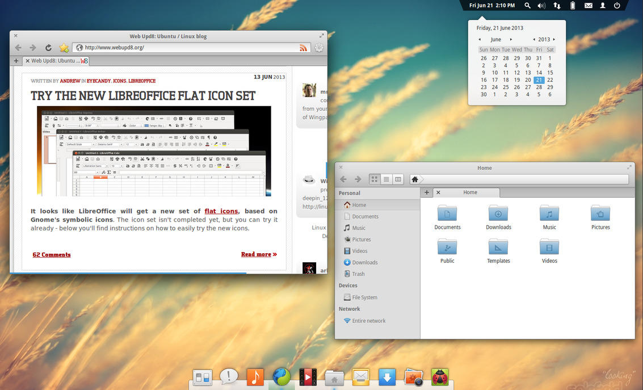The image size is (643, 390).
Task: Go to next year in the calendar
Action: pos(554,39)
